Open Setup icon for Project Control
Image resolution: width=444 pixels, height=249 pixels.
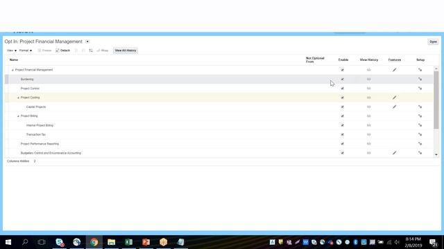pyautogui.click(x=420, y=89)
